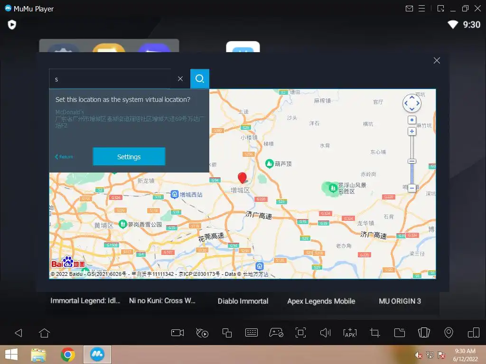Click Diablo Immortal game label
This screenshot has height=364, width=486.
243,301
